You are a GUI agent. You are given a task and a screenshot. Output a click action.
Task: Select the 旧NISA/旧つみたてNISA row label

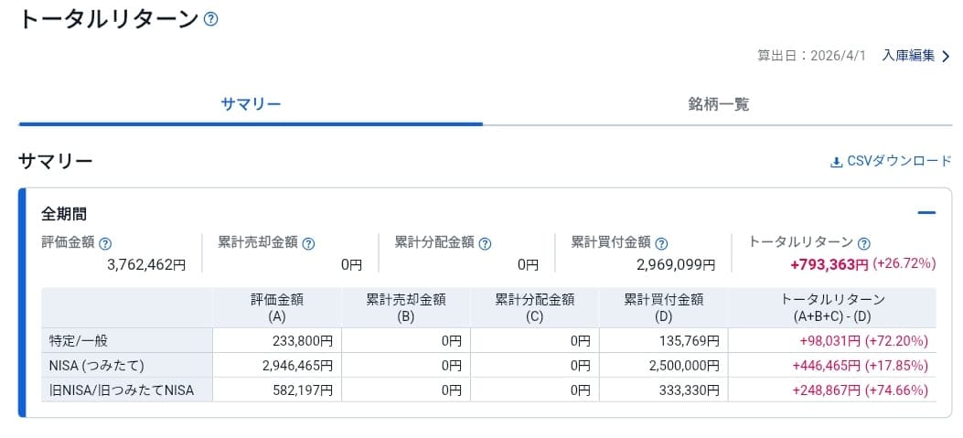point(121,390)
